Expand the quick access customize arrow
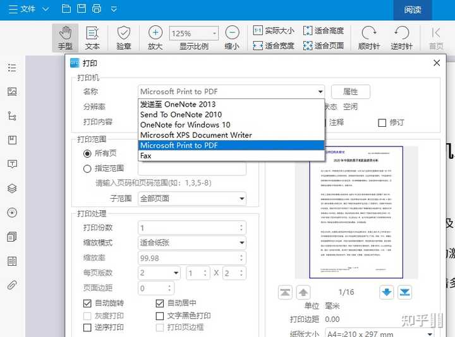The image size is (455, 337). (x=114, y=9)
